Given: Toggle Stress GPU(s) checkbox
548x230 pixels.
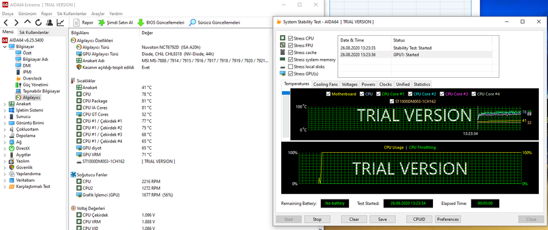Looking at the screenshot, I should 290,74.
